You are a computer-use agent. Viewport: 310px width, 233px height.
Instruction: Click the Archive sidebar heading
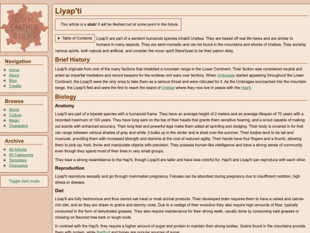tap(14, 141)
